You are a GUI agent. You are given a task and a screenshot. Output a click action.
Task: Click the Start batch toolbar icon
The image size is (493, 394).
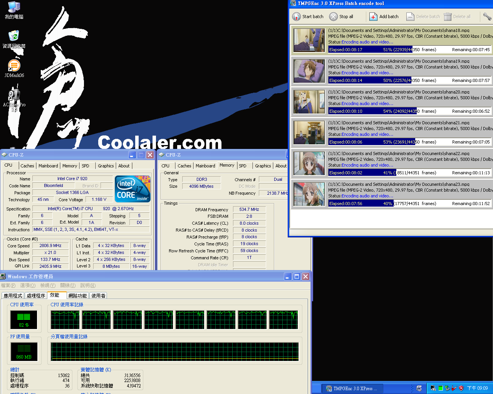(296, 17)
